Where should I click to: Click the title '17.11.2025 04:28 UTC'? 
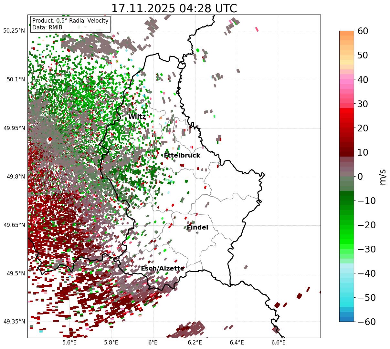174,8
